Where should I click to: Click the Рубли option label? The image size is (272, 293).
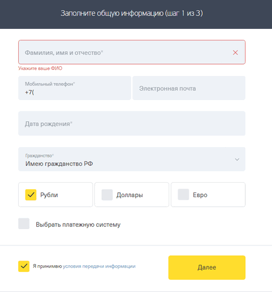49,195
